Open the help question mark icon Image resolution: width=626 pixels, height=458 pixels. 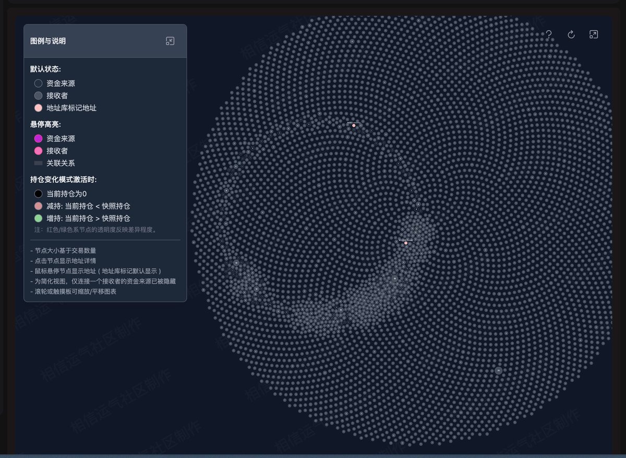[x=549, y=34]
